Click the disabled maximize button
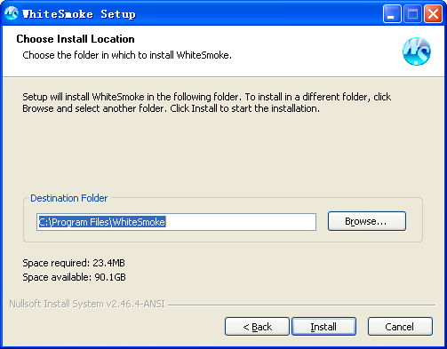This screenshot has height=349, width=447. (x=412, y=13)
